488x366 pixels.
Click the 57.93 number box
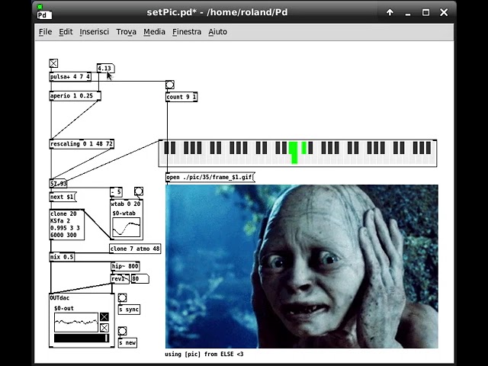click(58, 184)
